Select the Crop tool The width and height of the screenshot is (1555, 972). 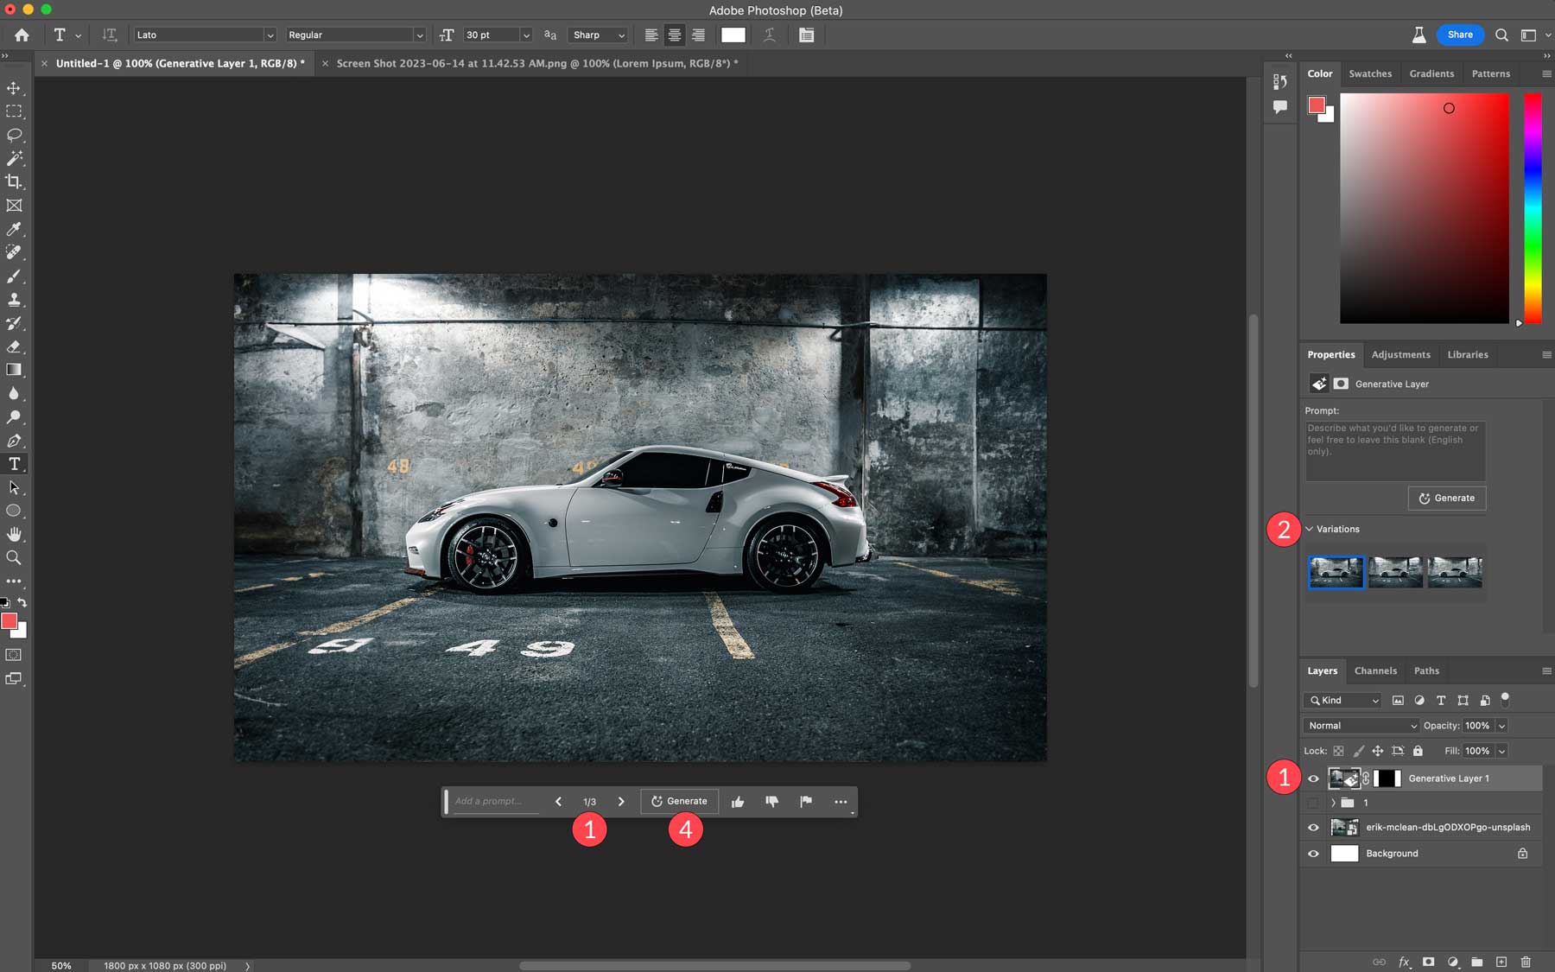click(x=14, y=181)
